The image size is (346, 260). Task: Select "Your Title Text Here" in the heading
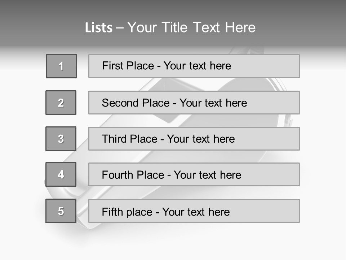191,27
